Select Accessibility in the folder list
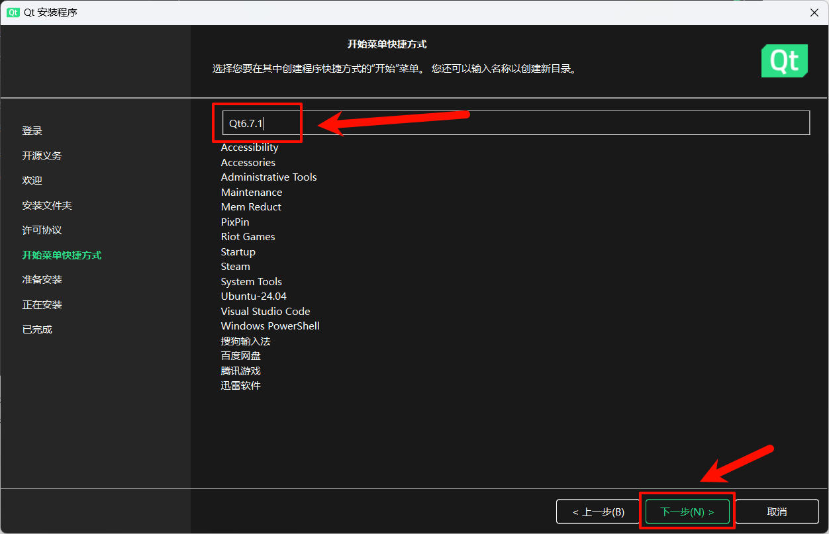 click(250, 148)
